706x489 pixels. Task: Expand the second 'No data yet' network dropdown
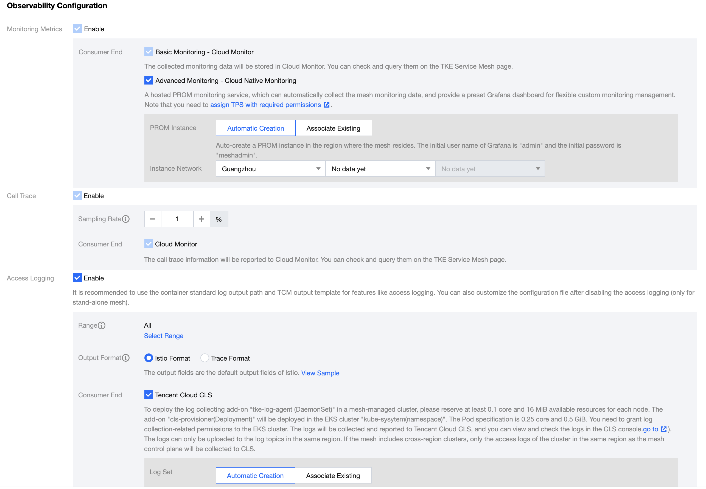tap(380, 169)
